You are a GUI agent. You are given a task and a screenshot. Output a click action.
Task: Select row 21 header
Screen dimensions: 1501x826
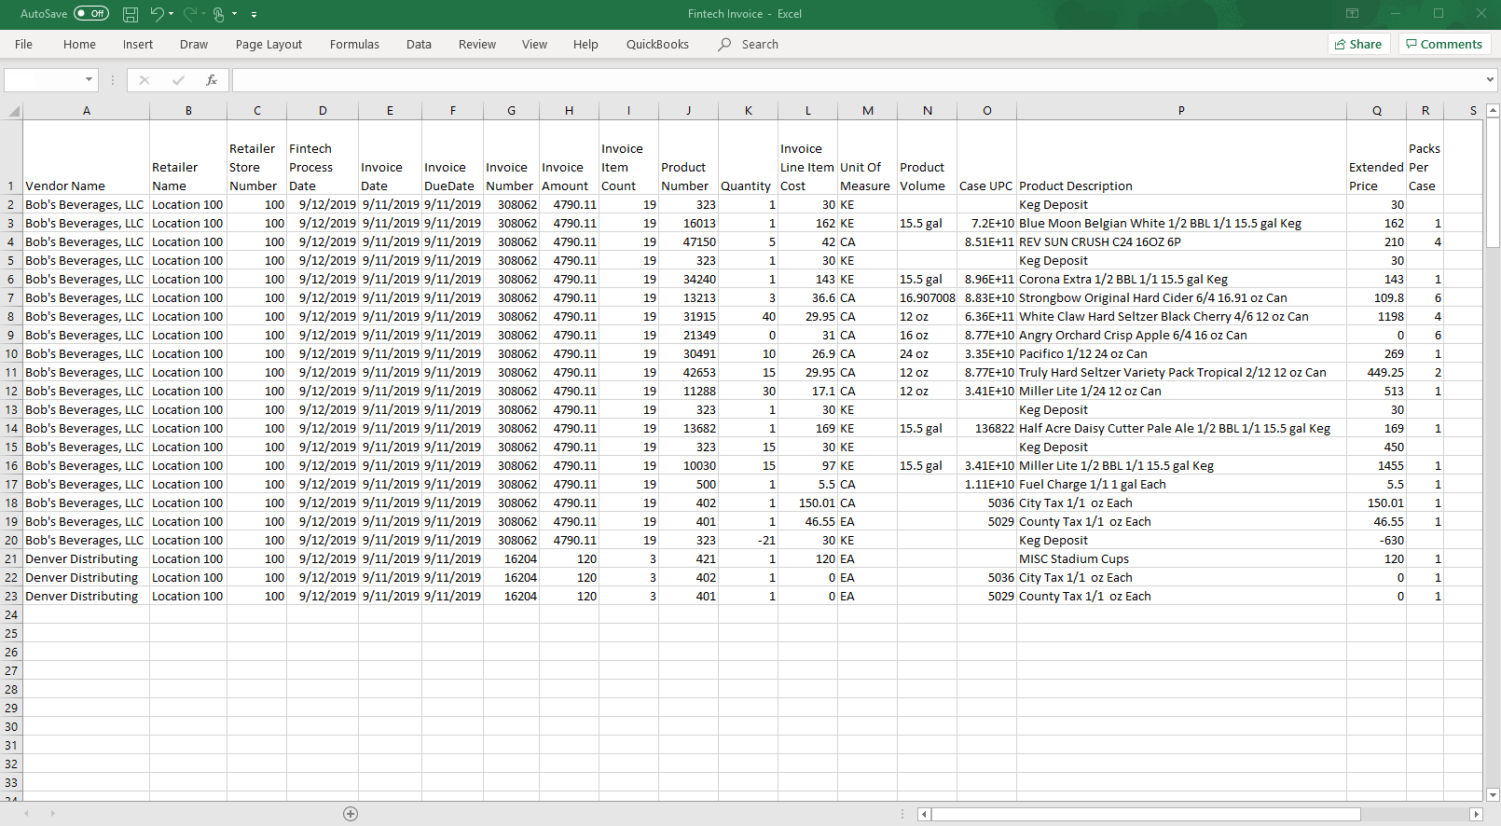(11, 558)
